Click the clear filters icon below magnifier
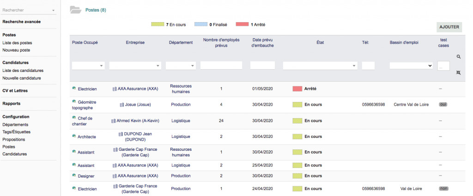The height and width of the screenshot is (196, 473). [x=458, y=73]
